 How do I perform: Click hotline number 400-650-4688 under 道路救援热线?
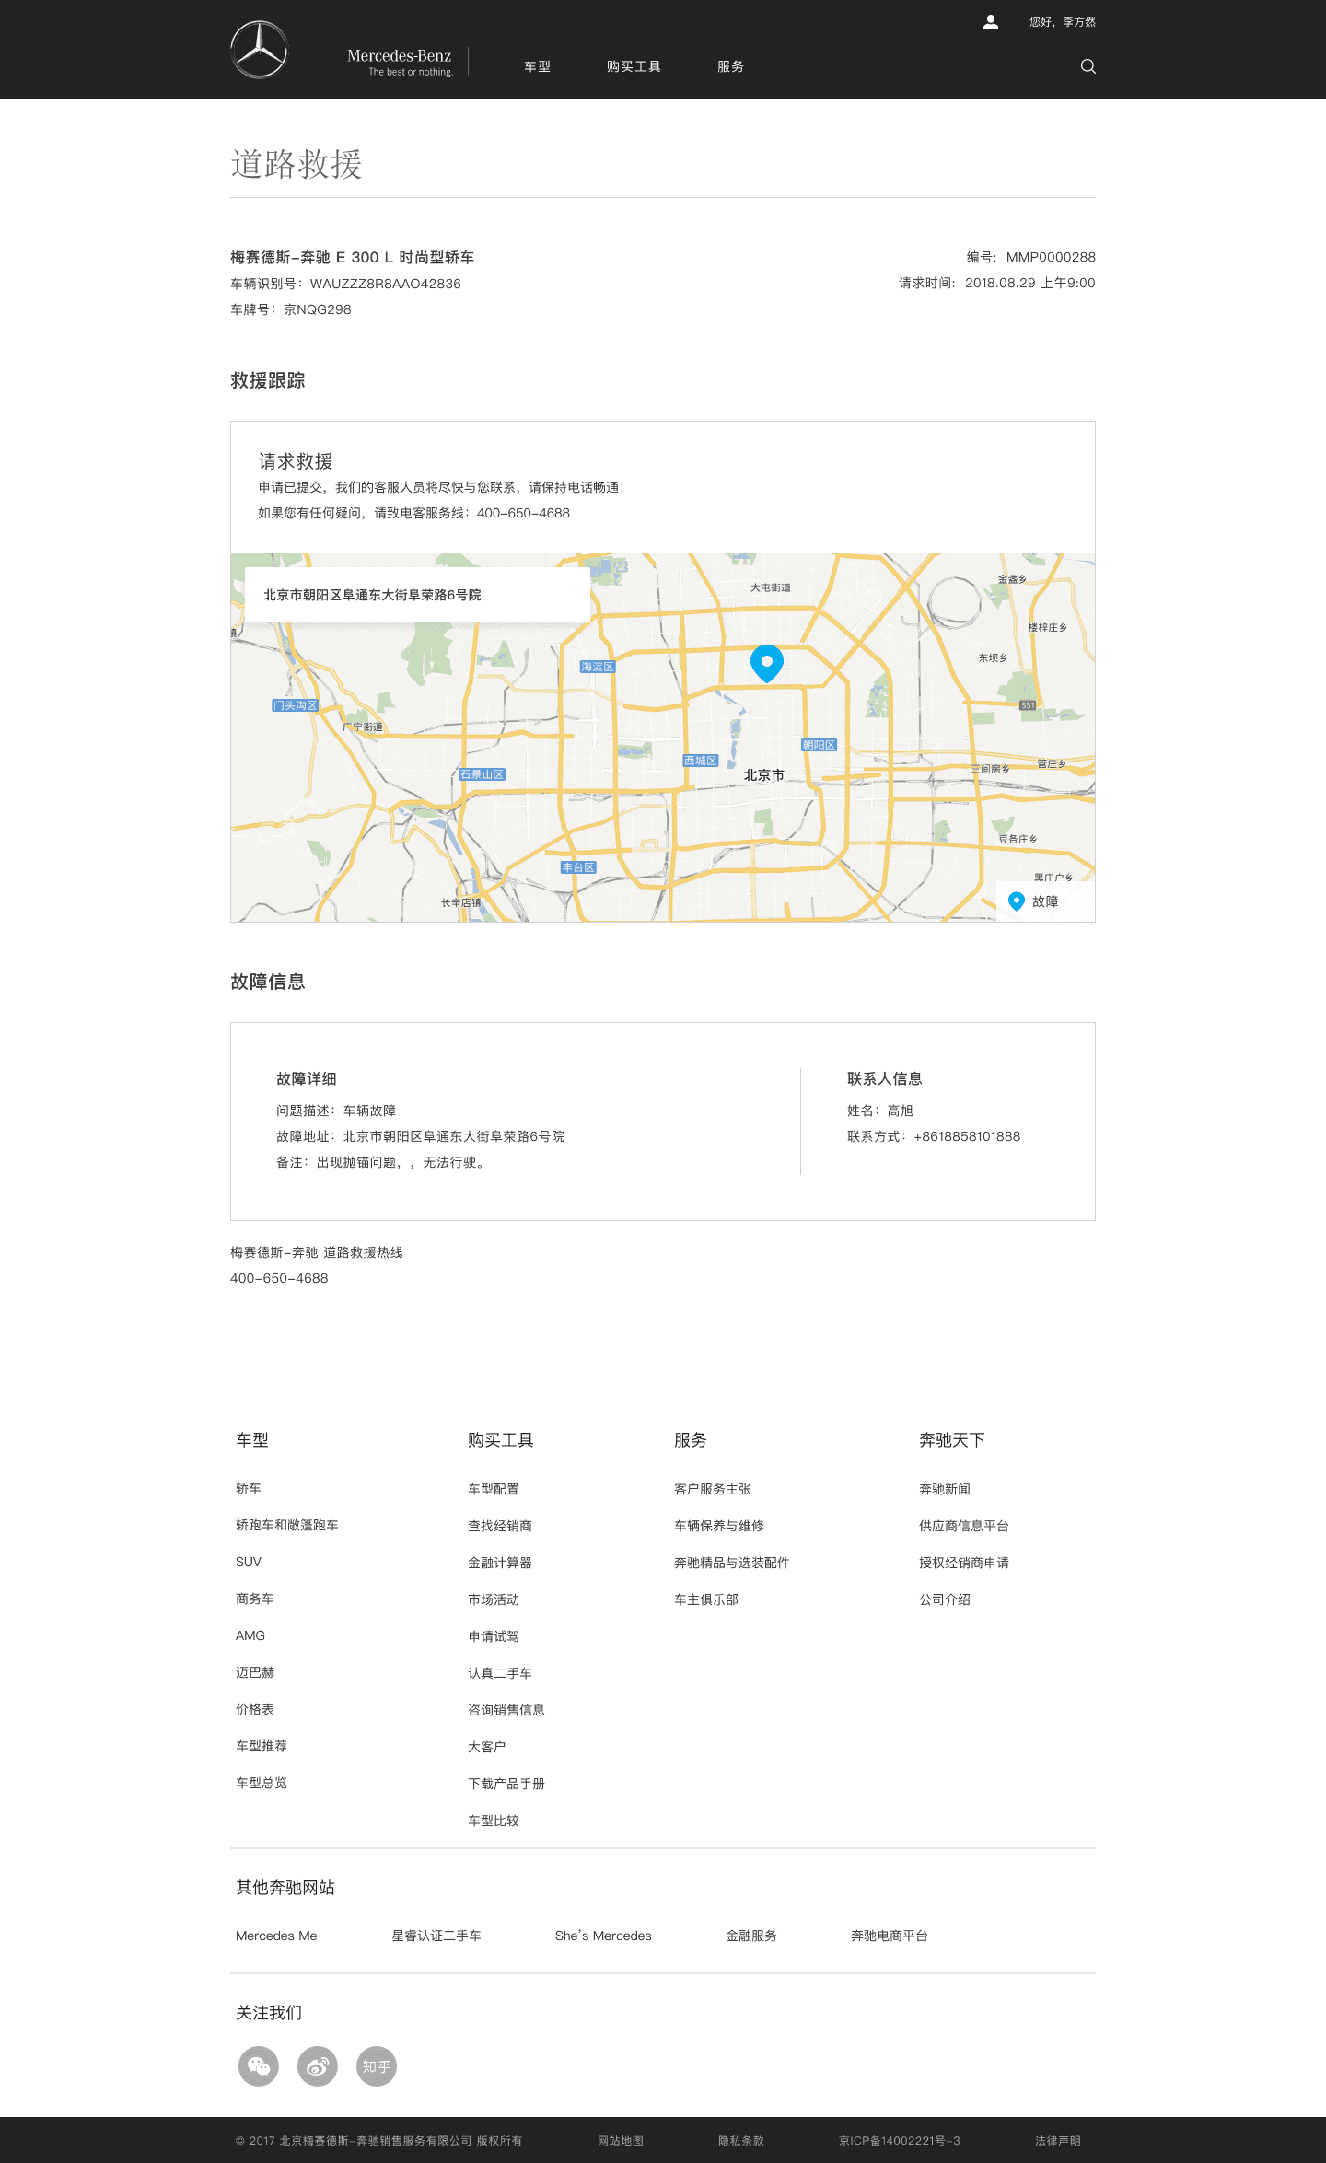[x=279, y=1278]
